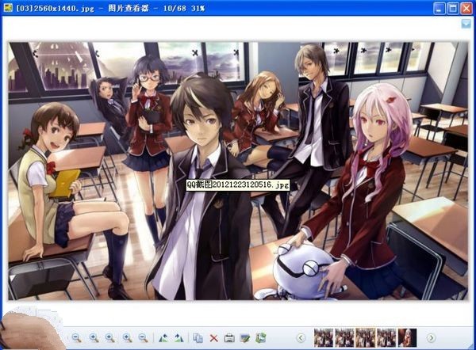Click the middle magnifier icon of the five
Screen dimensions: 476x350
(x=110, y=337)
